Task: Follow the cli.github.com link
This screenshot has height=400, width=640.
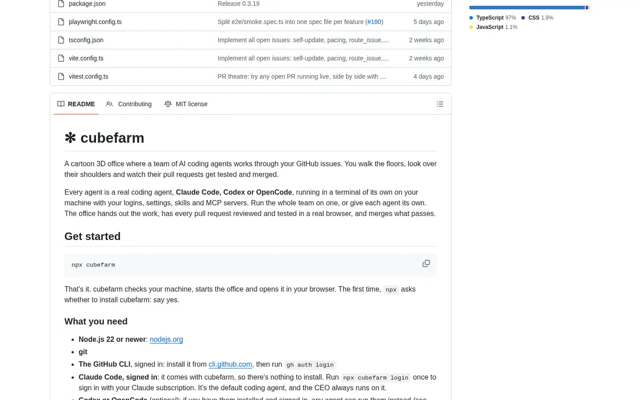Action: click(x=230, y=364)
